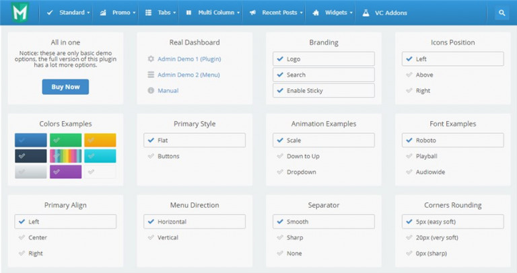This screenshot has width=517, height=273.
Task: Select the Playball font
Action: click(x=452, y=156)
